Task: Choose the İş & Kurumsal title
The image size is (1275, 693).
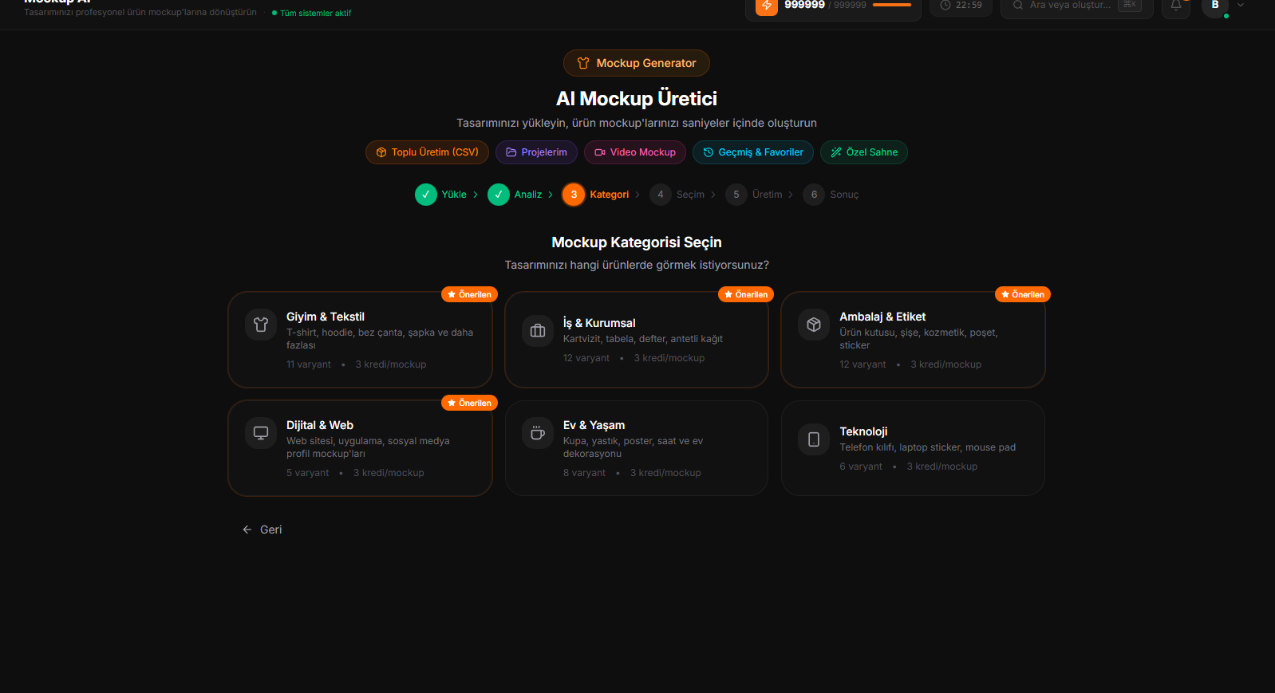Action: click(x=599, y=323)
